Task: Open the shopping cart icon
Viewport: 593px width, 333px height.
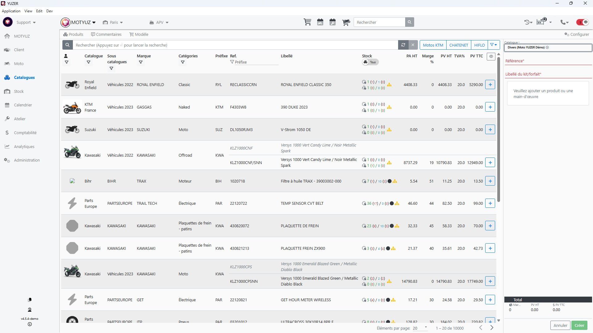Action: click(x=307, y=22)
